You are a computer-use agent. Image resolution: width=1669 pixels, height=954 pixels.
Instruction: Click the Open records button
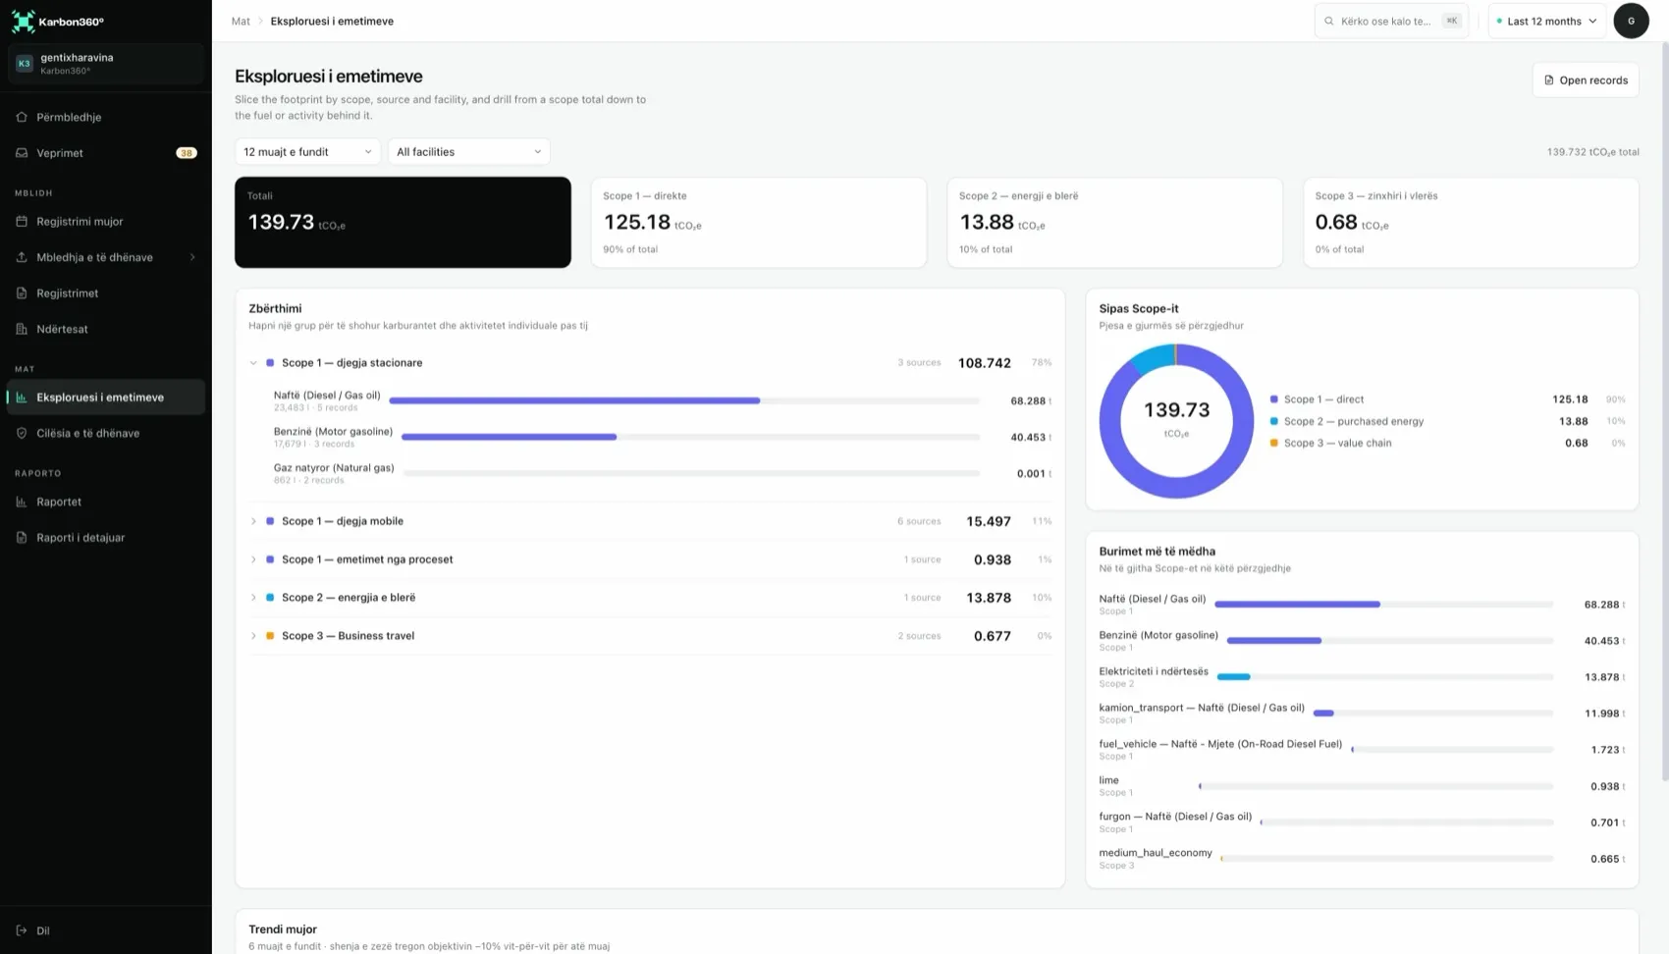coord(1586,80)
